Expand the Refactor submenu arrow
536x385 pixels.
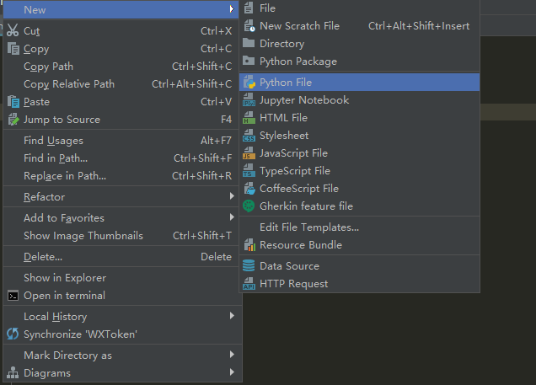(x=232, y=197)
